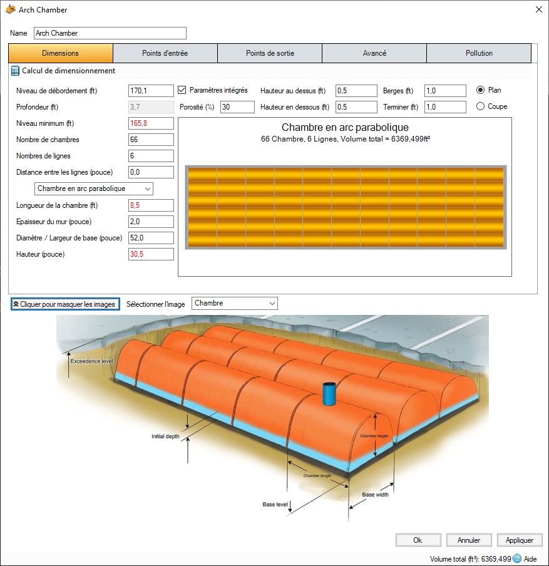Click the Aide help icon
Image resolution: width=549 pixels, height=566 pixels.
pos(517,558)
